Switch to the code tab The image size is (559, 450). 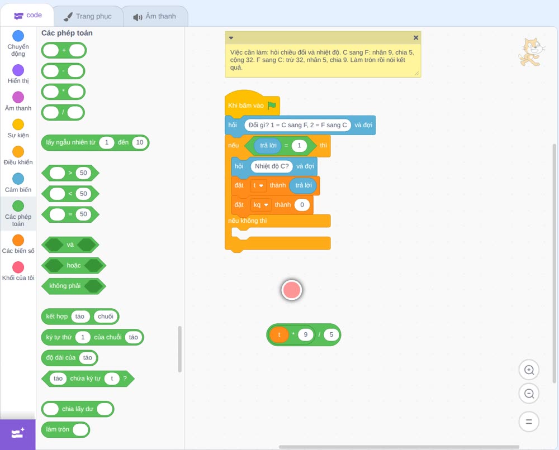tap(27, 15)
